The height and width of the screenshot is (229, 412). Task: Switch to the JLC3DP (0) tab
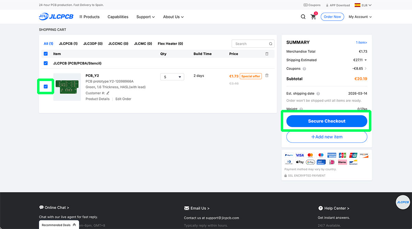tap(93, 44)
